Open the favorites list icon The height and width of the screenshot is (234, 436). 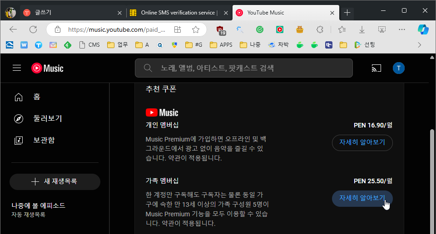342,29
